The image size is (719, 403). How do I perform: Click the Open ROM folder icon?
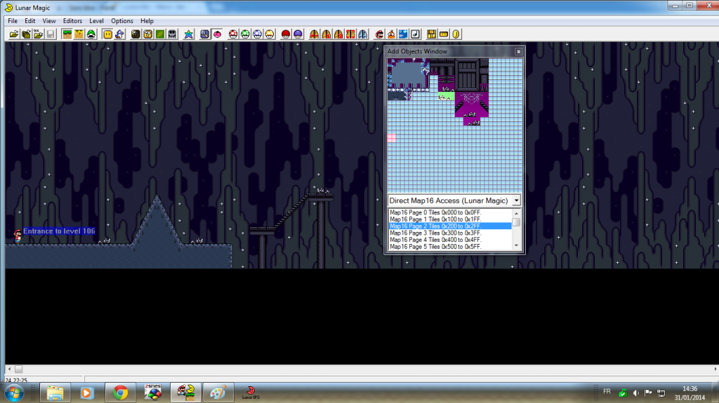[14, 34]
